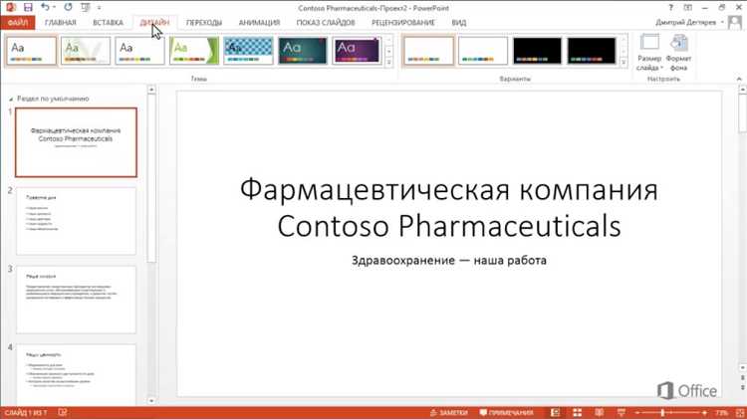Zoom in with the plus button

[x=704, y=413]
